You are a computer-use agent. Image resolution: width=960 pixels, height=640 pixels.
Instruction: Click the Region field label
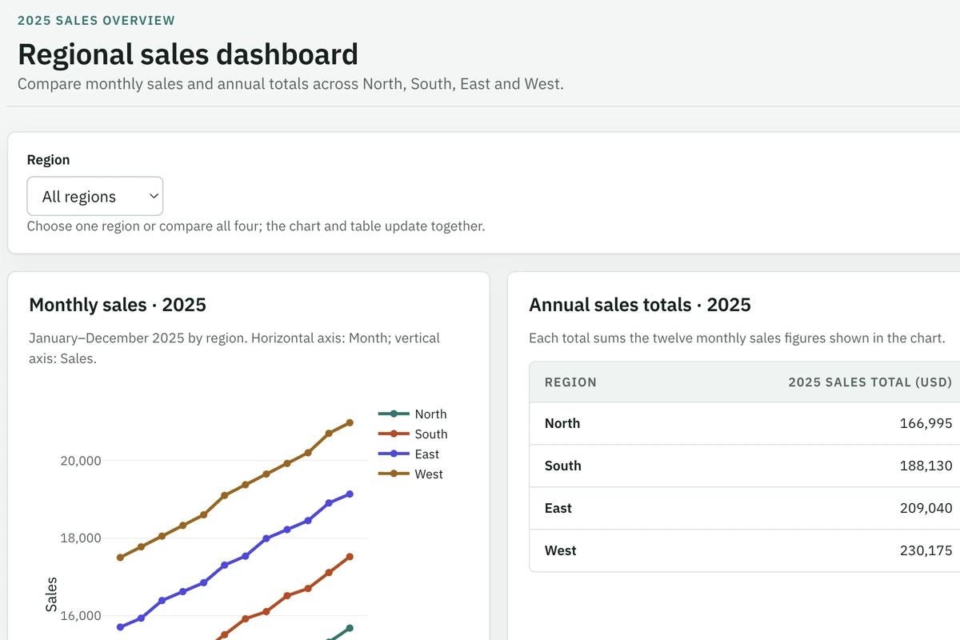[x=48, y=160]
